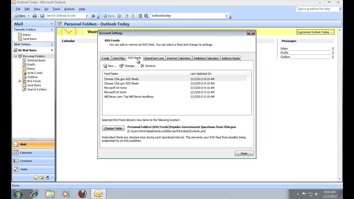The image size is (354, 199).
Task: Open the address bar dropdown arrow
Action: click(x=227, y=16)
